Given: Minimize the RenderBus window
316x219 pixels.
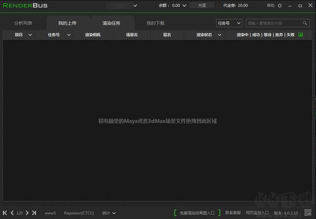Looking at the screenshot, I should 290,6.
